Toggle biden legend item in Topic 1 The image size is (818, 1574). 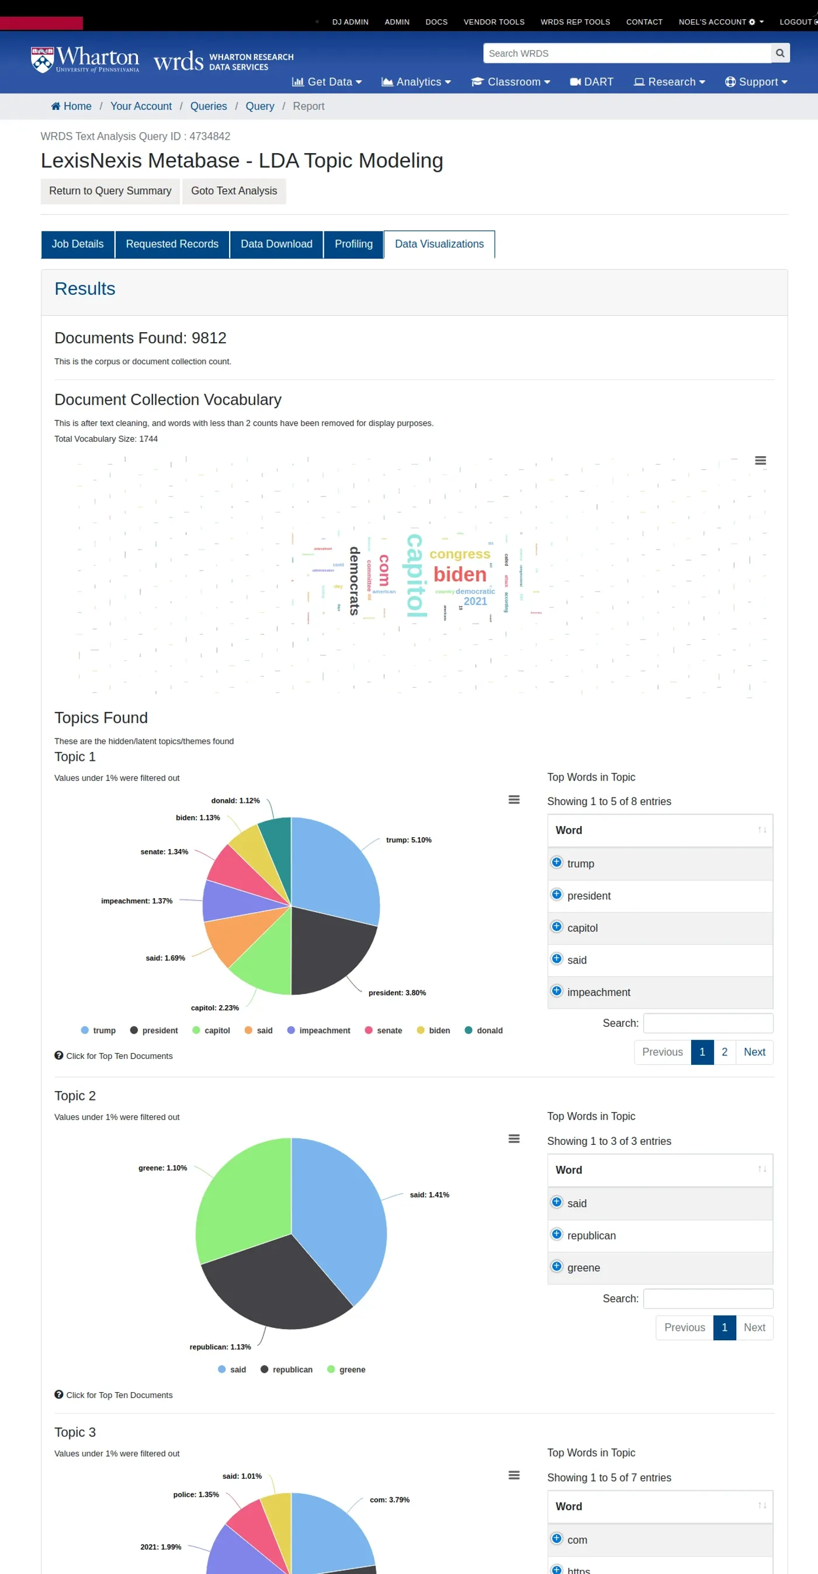pos(434,1030)
